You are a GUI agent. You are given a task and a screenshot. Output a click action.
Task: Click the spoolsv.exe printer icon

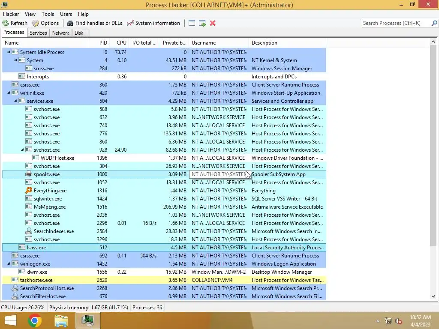(29, 174)
